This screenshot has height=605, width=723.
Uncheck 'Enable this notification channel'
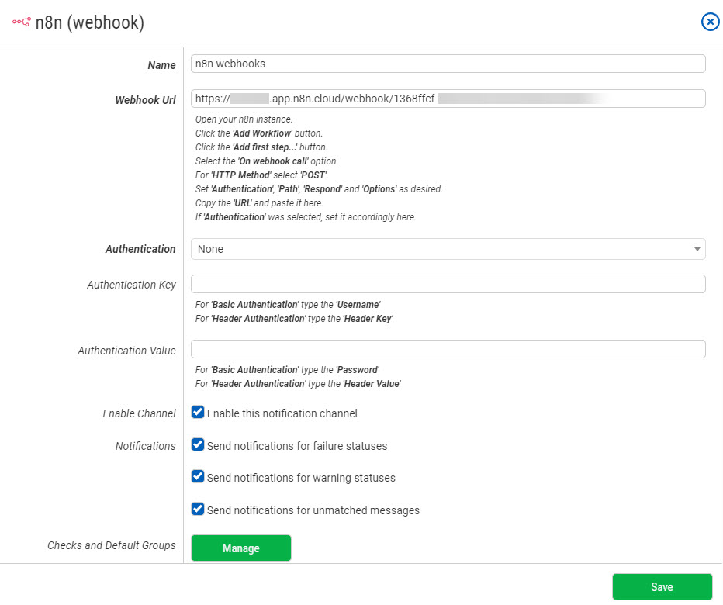pos(198,413)
